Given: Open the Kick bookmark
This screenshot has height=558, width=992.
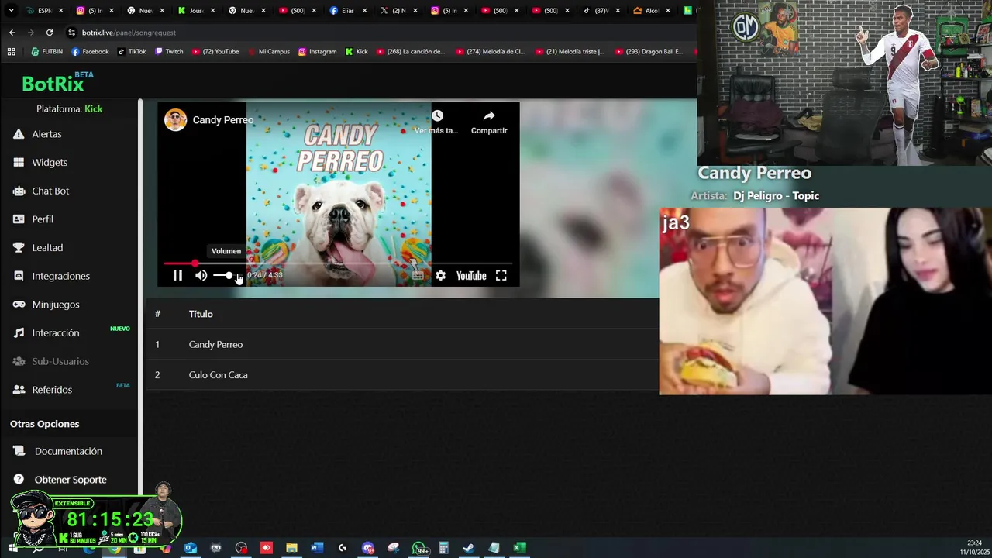Looking at the screenshot, I should pos(356,52).
